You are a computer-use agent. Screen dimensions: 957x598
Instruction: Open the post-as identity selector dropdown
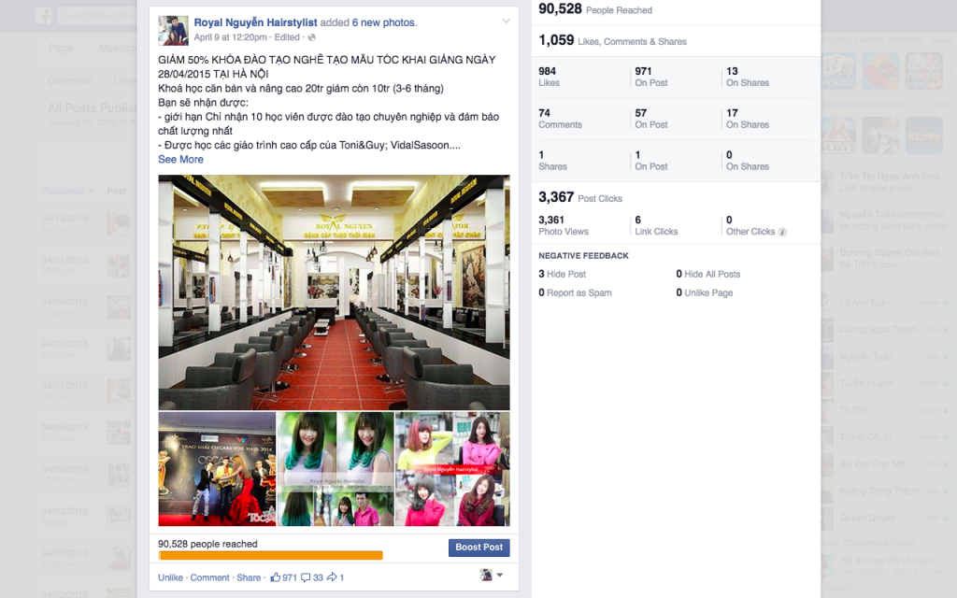[x=492, y=575]
